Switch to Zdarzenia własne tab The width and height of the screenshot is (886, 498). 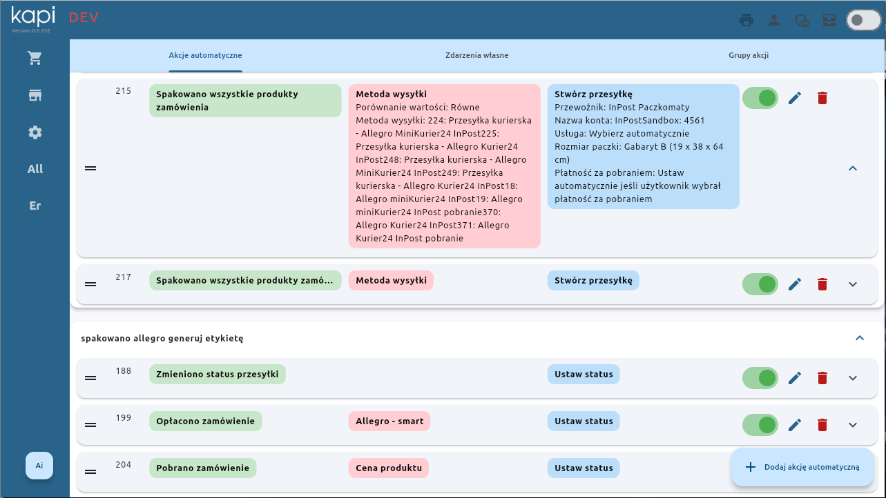[477, 55]
